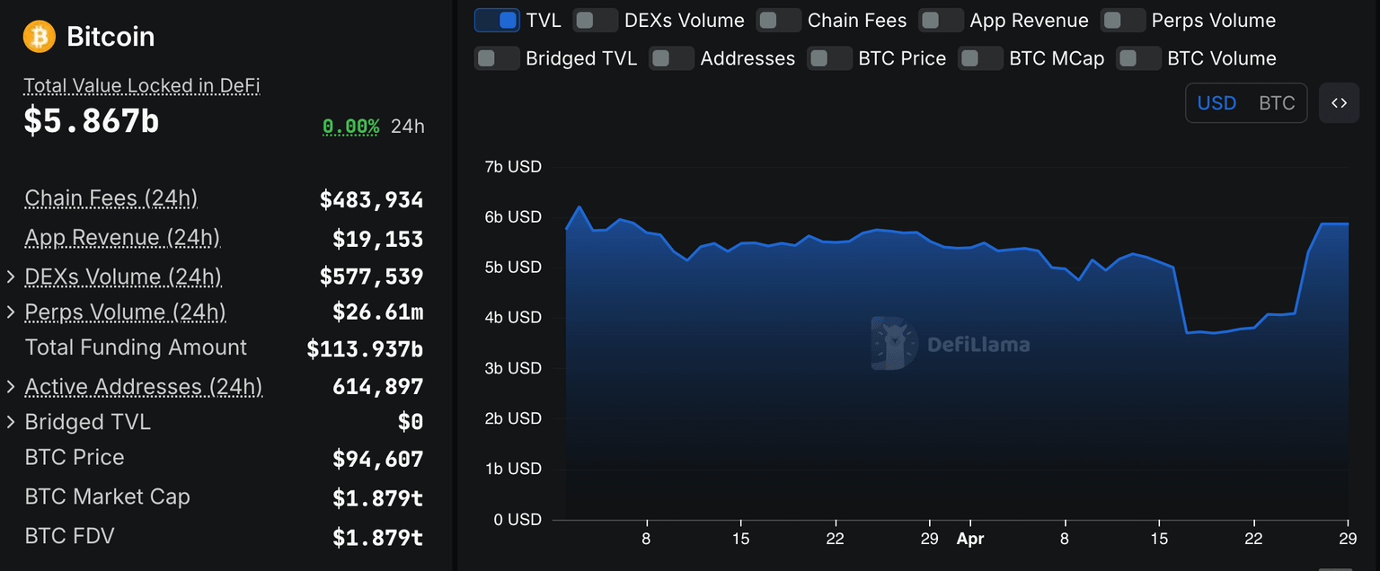The width and height of the screenshot is (1380, 571).
Task: Enable the Bridged TVL toggle
Action: pyautogui.click(x=498, y=57)
